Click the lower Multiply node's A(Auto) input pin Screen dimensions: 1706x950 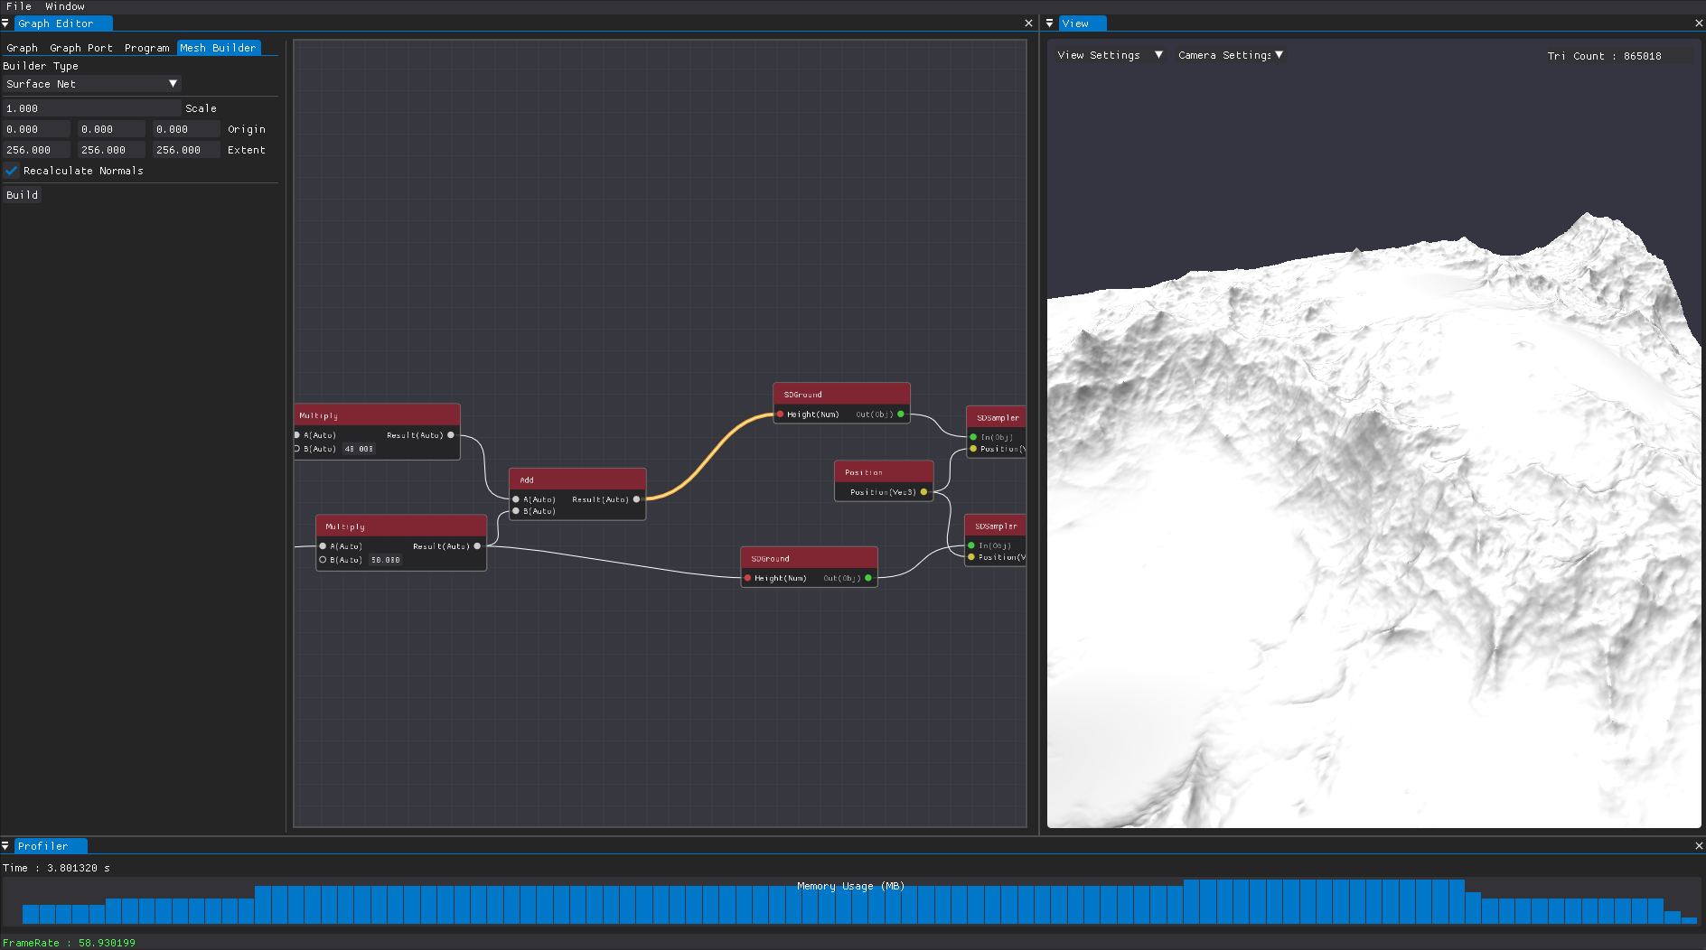[x=323, y=546]
